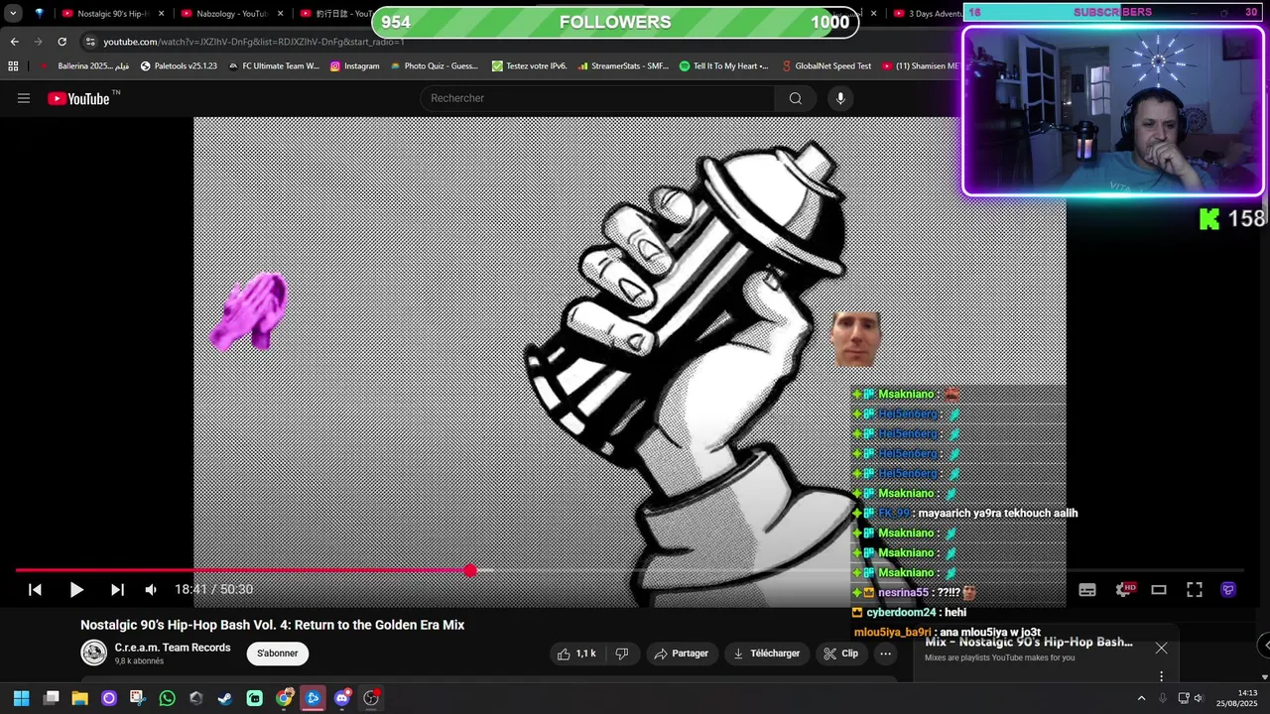Viewport: 1270px width, 714px height.
Task: Open Photo Quiz - Guess bookmark
Action: 434,66
